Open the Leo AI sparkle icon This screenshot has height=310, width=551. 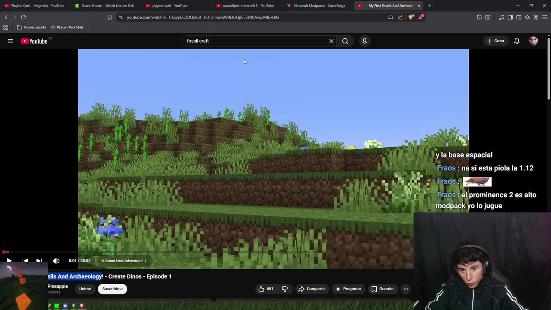pyautogui.click(x=527, y=17)
